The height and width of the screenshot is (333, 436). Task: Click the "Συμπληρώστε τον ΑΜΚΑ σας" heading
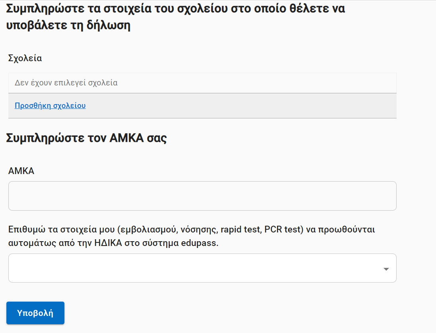pos(86,138)
